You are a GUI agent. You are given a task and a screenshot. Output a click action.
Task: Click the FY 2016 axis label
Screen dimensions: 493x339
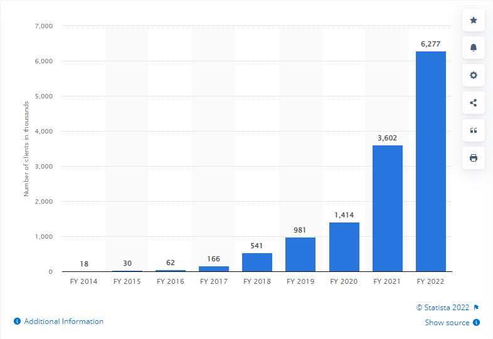[171, 281]
